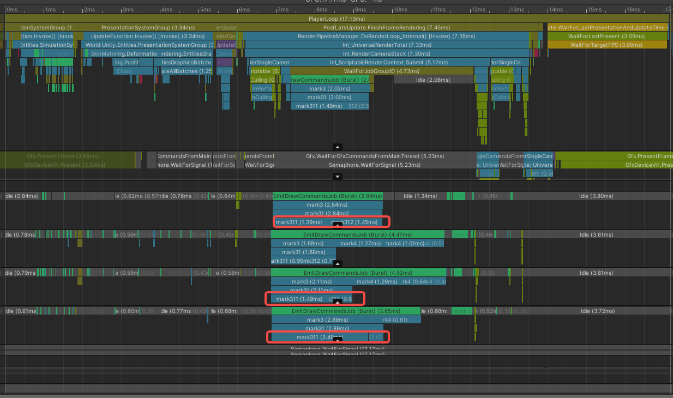
Task: Select WaitForJobGroupID (4.73ms) sample
Action: click(381, 71)
